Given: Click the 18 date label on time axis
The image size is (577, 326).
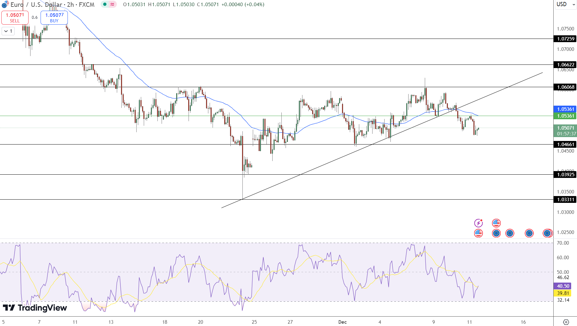Looking at the screenshot, I should click(165, 322).
